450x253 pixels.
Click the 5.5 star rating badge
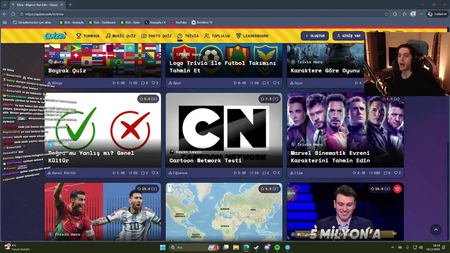click(x=148, y=99)
